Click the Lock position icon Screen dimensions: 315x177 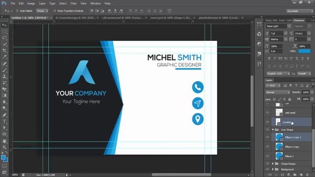click(x=284, y=99)
